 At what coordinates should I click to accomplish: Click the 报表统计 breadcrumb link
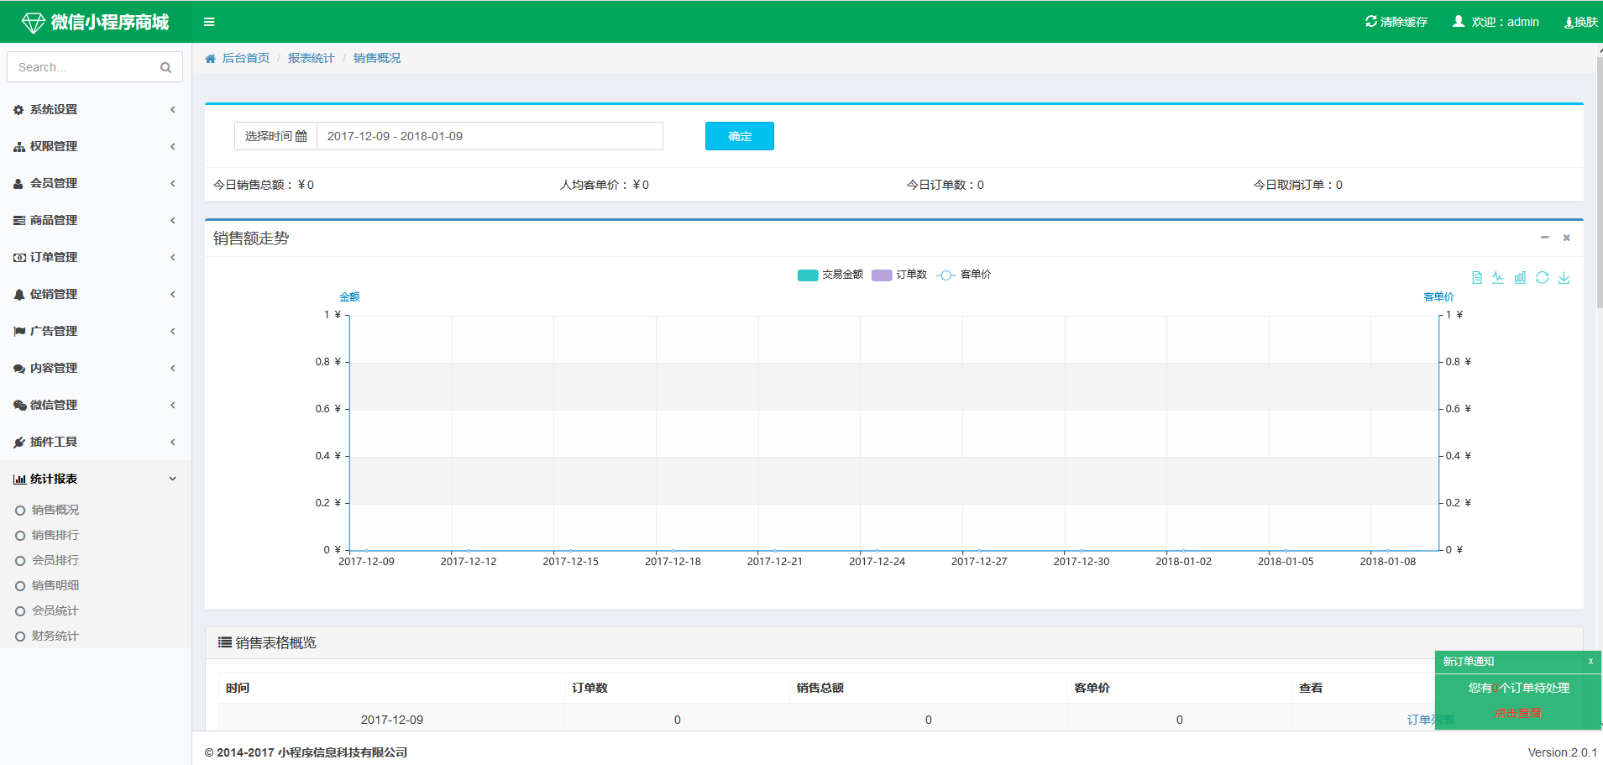pyautogui.click(x=312, y=58)
